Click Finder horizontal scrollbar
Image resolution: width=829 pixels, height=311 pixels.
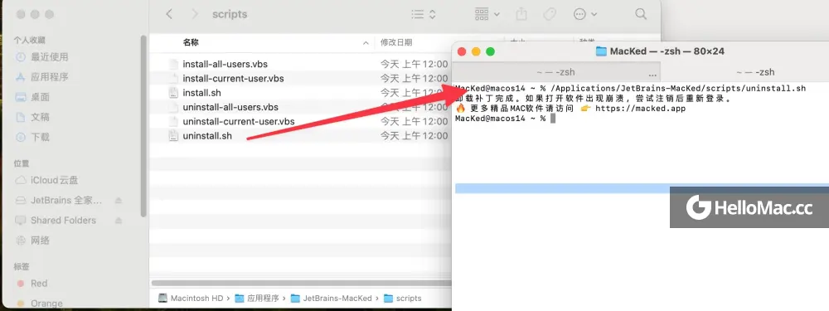[x=302, y=284]
